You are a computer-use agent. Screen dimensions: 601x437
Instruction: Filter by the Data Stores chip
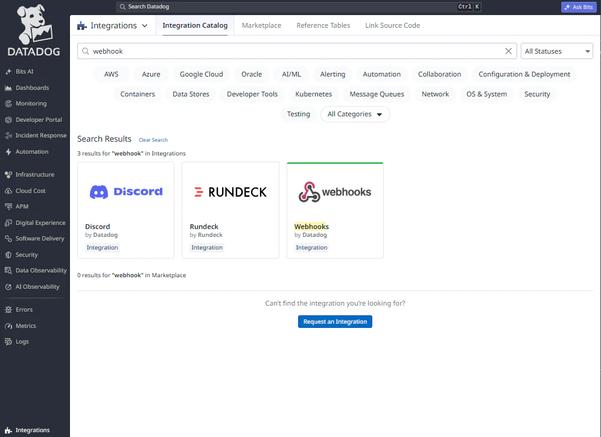coord(191,94)
